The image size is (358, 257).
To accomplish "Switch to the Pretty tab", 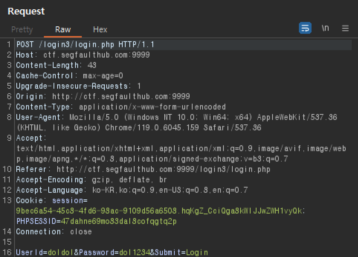I will click(x=22, y=29).
